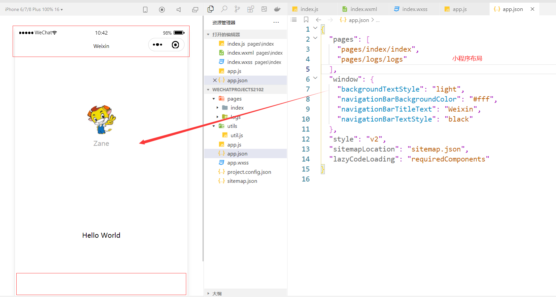Click the editor outline list icon
The width and height of the screenshot is (556, 297).
coord(294,20)
